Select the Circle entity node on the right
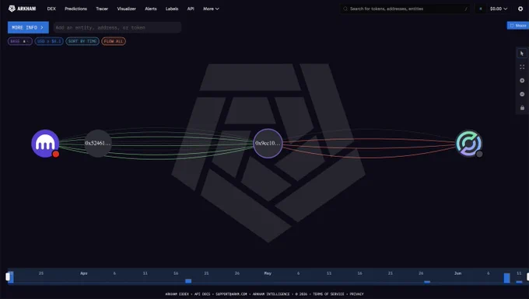 [x=469, y=143]
